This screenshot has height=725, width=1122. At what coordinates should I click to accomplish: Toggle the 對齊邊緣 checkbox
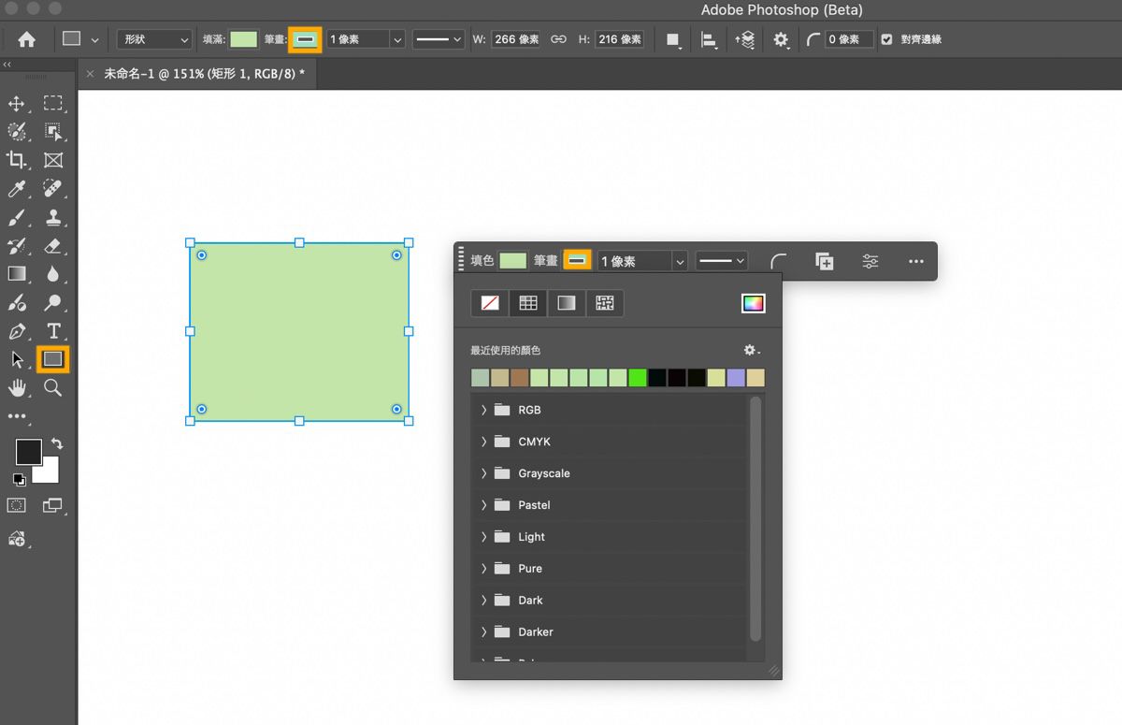point(886,39)
